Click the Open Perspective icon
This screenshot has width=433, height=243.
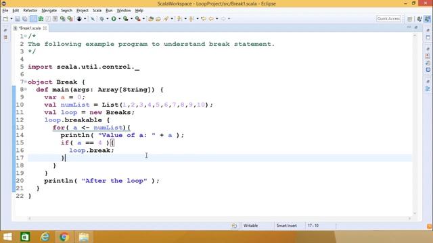(x=410, y=19)
